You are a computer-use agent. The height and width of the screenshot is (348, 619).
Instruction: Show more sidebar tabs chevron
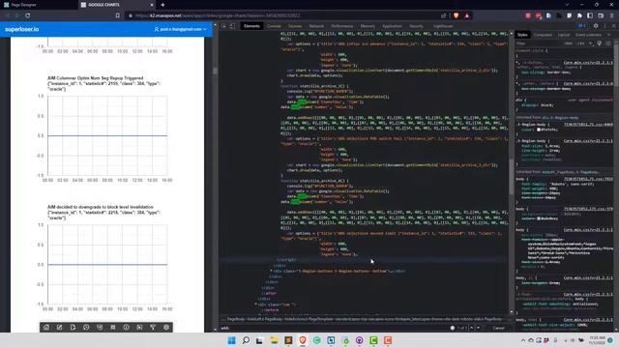(608, 35)
